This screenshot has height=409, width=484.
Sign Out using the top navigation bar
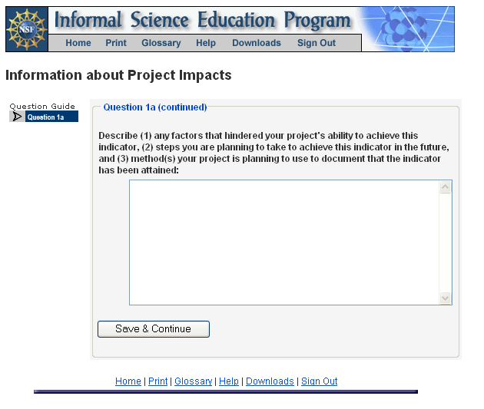point(317,43)
